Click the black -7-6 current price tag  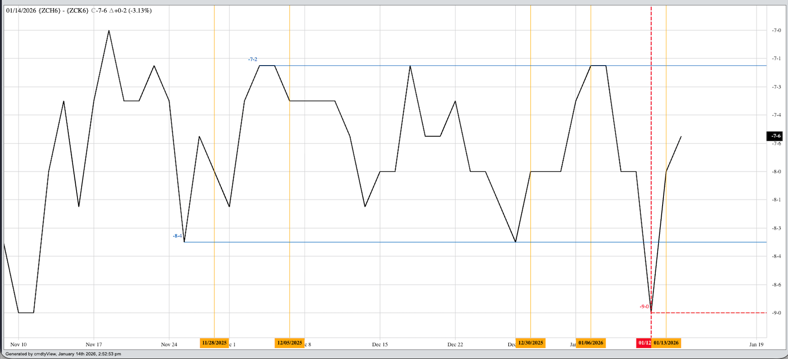tap(776, 136)
